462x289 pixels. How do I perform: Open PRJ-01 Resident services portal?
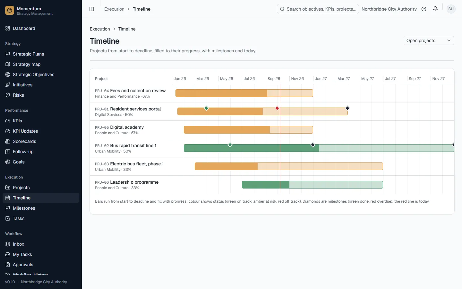pos(128,109)
